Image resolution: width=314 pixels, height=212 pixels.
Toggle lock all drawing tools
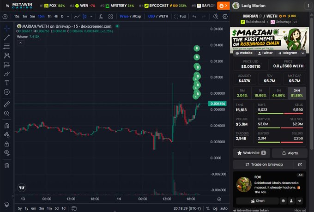pyautogui.click(x=7, y=144)
